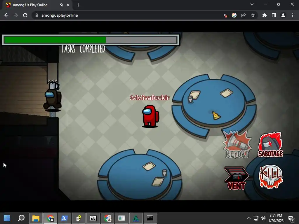This screenshot has height=224, width=299.
Task: Open a new browser tab
Action: [79, 5]
